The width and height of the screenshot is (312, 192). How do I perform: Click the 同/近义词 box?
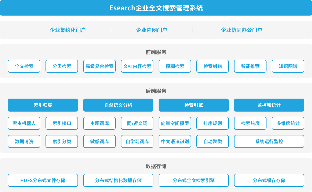[137, 123]
